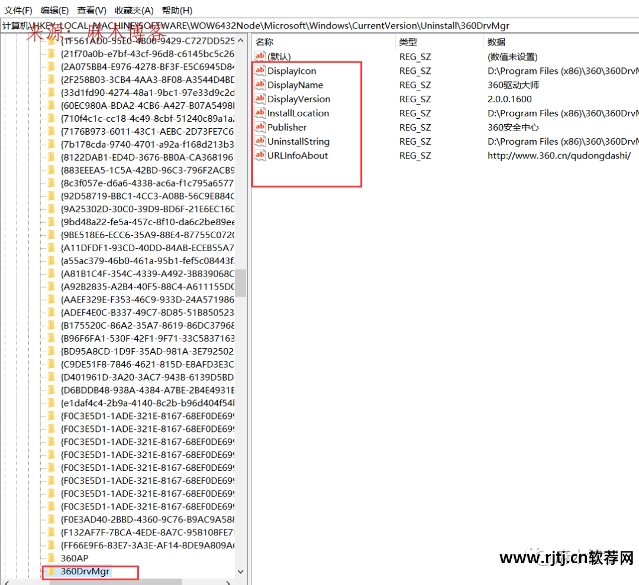Open the 编辑(E) menu
Screen dimensions: 639x585
[54, 10]
